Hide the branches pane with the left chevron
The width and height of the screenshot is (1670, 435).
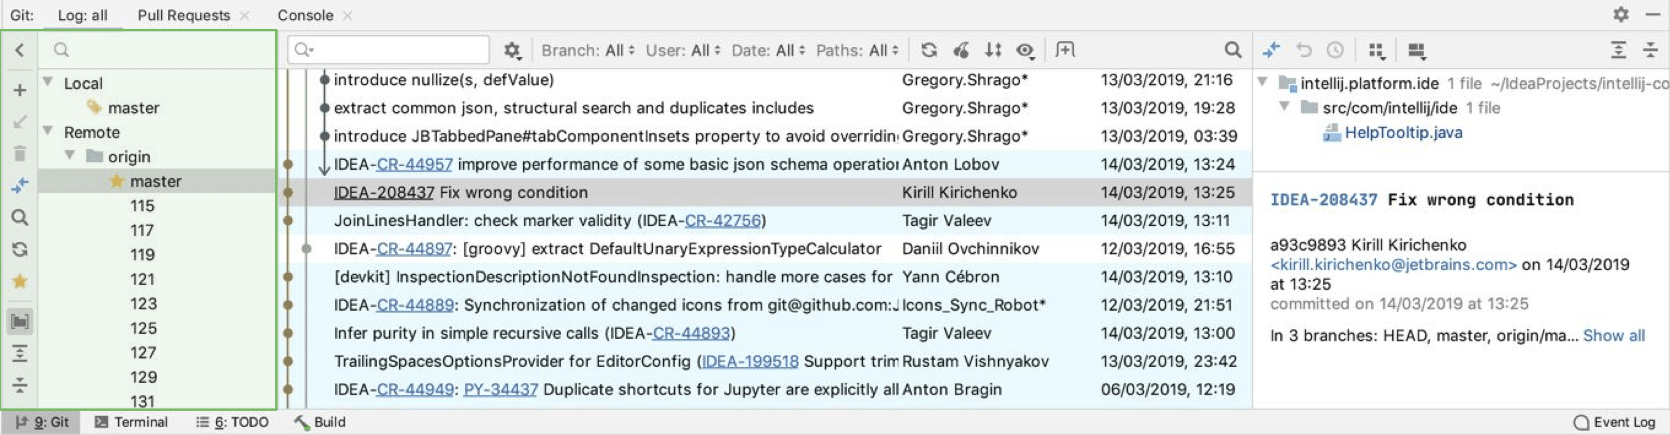19,50
